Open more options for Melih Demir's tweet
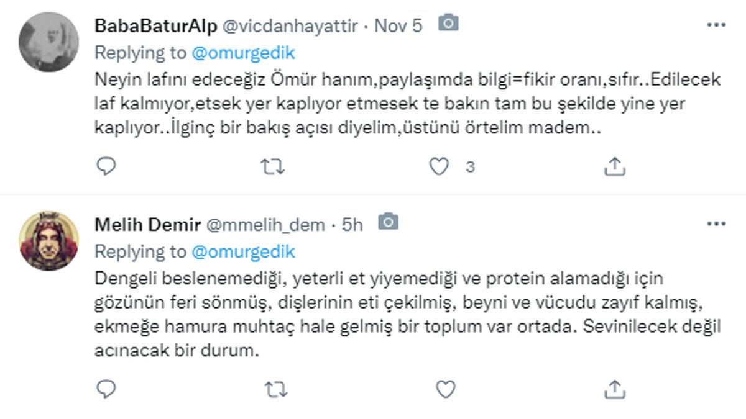The height and width of the screenshot is (419, 746). coord(716,223)
